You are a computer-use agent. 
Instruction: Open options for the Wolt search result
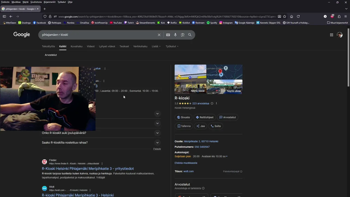(x=90, y=190)
